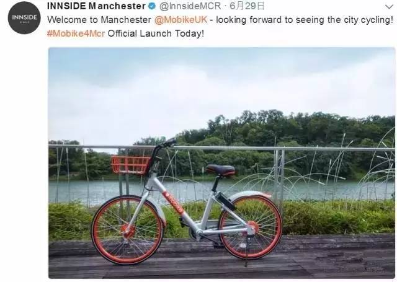
Task: Click the Mobike logo on bike frame
Action: (174, 201)
